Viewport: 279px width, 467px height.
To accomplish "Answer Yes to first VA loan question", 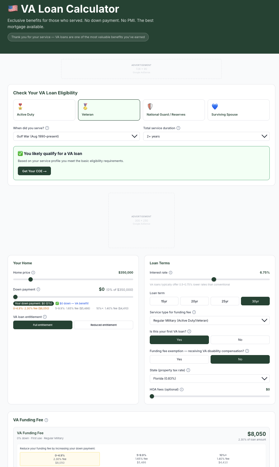I will [x=179, y=340].
